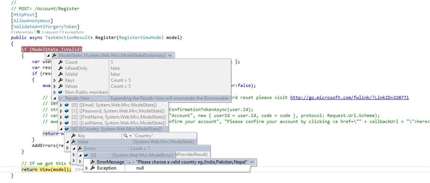Click the wrench icon next to IsReadOnly
430x183 pixels.
point(60,68)
